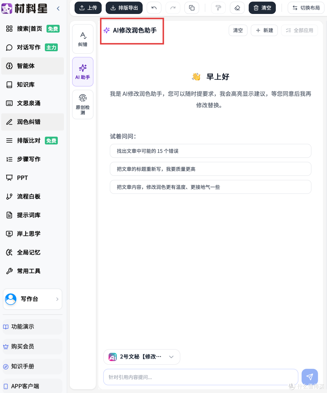The width and height of the screenshot is (327, 393).
Task: Click the redo arrow icon
Action: (x=173, y=8)
